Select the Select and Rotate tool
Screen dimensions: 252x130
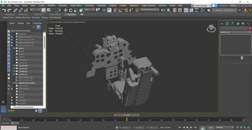pyautogui.click(x=71, y=10)
